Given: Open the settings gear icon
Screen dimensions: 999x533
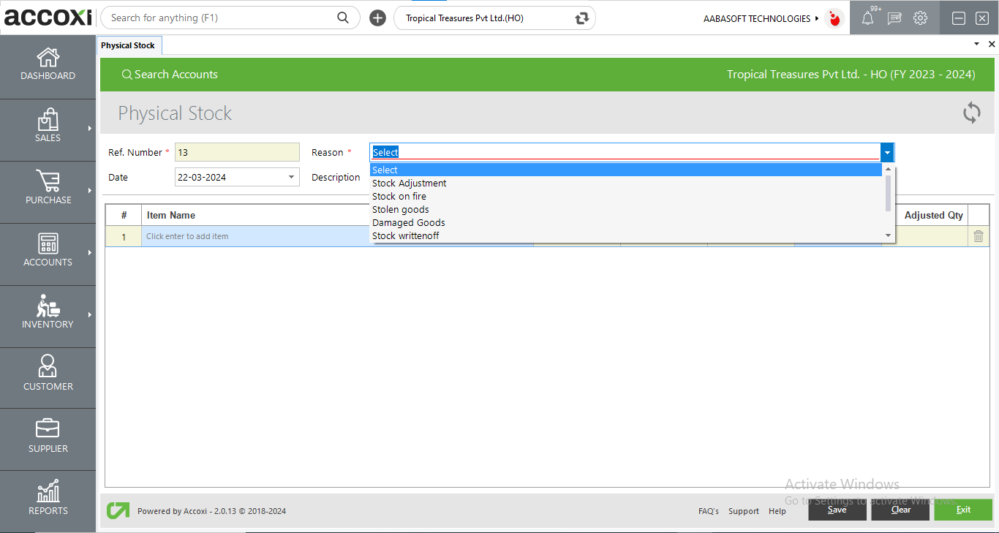Looking at the screenshot, I should point(920,18).
